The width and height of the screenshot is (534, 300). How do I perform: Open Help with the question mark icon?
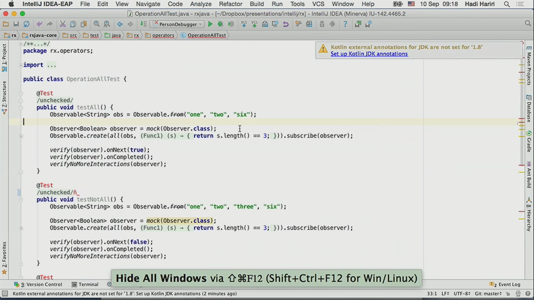click(x=345, y=24)
